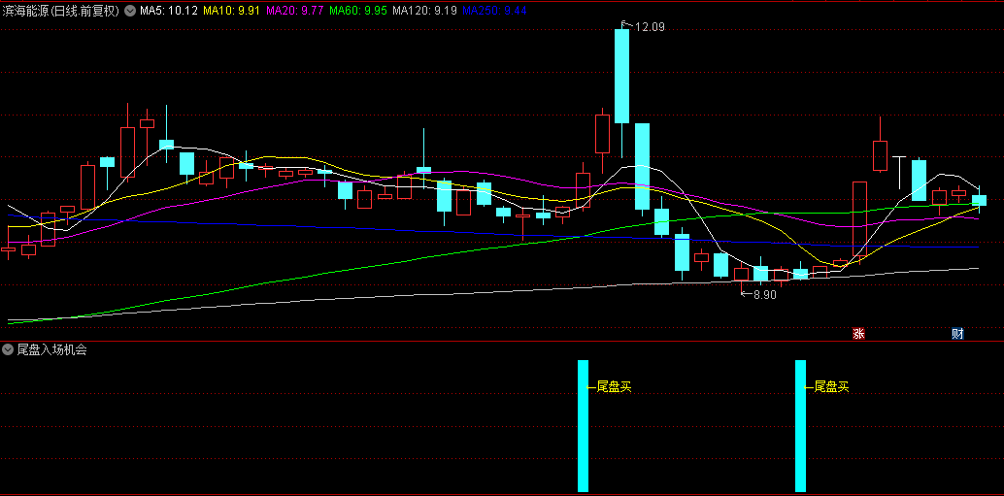
Task: Click the MA60: 9.95 label
Action: coord(357,11)
